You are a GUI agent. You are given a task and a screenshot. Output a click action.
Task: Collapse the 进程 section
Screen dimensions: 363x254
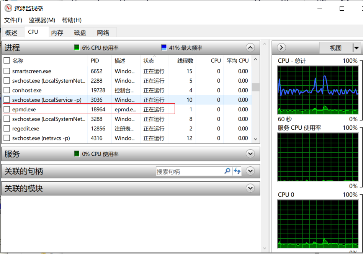(250, 47)
